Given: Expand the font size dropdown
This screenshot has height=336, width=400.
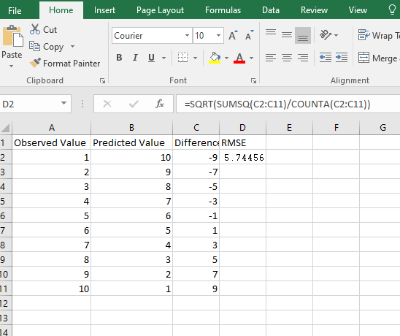Looking at the screenshot, I should 218,35.
